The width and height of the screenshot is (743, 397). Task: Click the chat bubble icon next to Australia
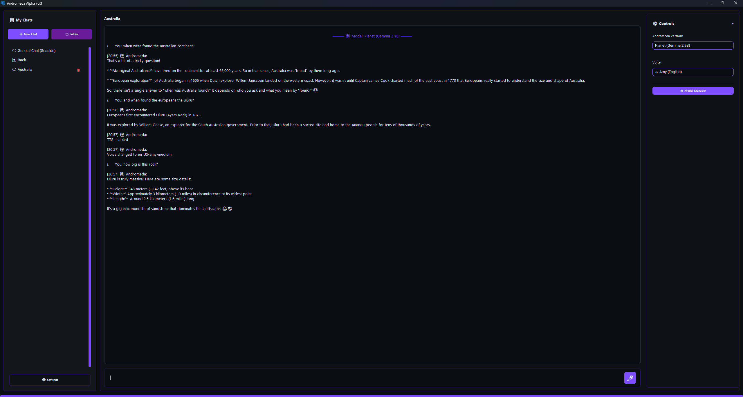coord(14,69)
